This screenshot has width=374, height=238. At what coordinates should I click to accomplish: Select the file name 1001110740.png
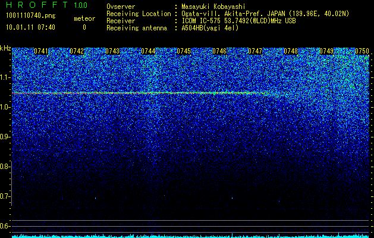tap(31, 16)
